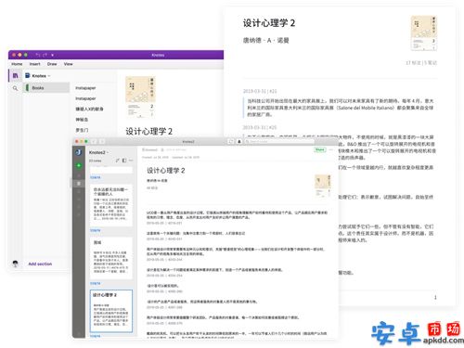This screenshot has width=464, height=348.
Task: Click Add section link in OneNote
Action: coord(40,264)
